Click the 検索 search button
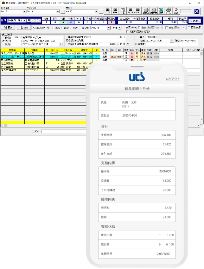204x269 pixels. (x=24, y=27)
